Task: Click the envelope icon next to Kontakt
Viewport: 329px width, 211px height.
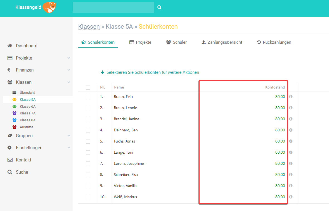Action: pyautogui.click(x=10, y=160)
